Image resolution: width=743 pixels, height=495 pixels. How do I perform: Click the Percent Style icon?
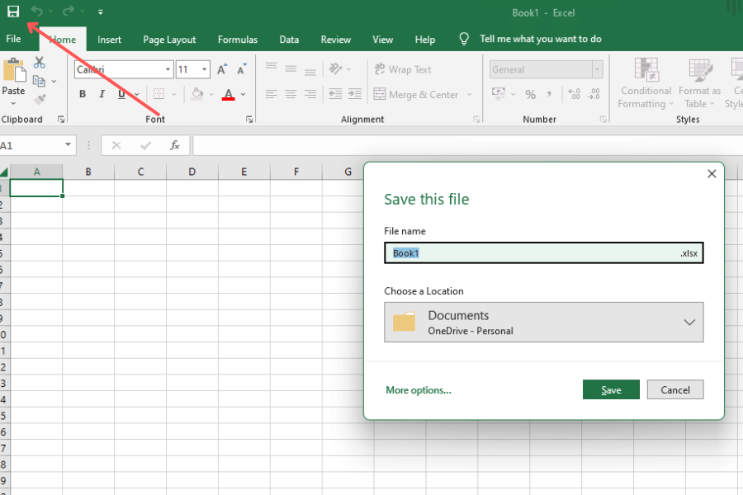pyautogui.click(x=529, y=95)
